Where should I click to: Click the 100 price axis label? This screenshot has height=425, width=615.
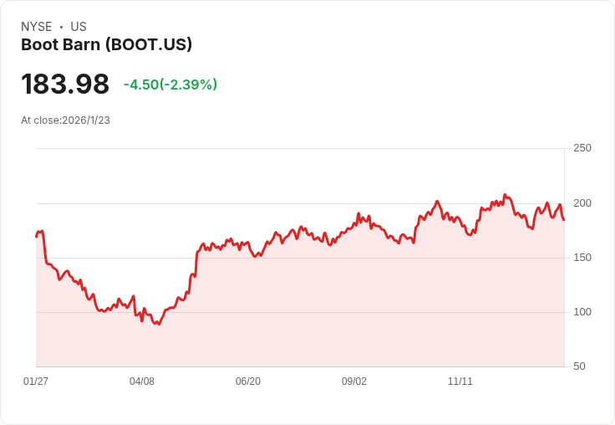[x=582, y=312]
